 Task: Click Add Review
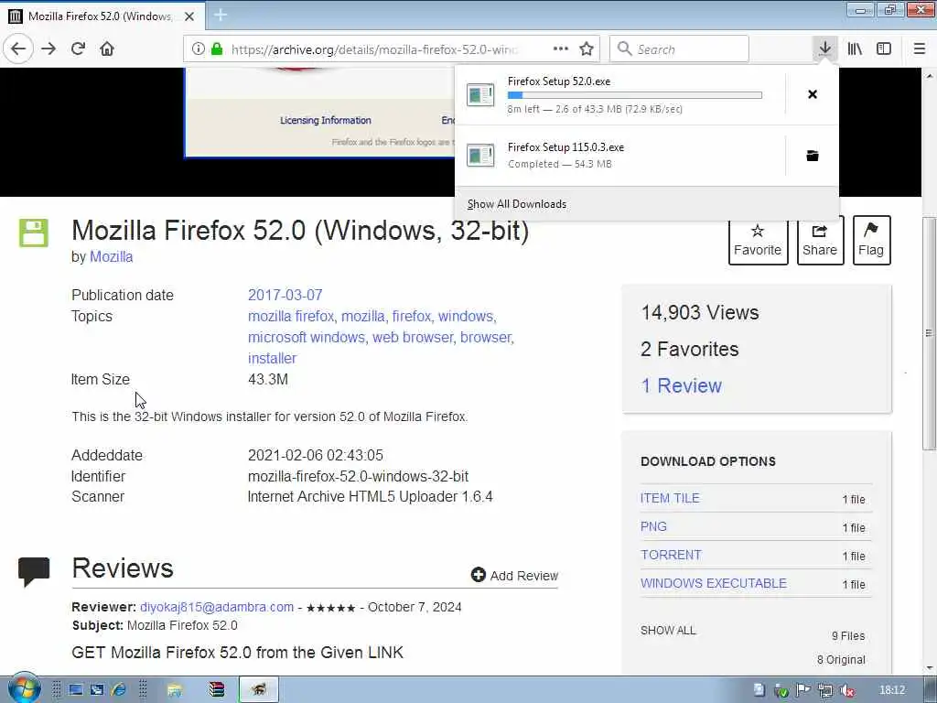514,575
